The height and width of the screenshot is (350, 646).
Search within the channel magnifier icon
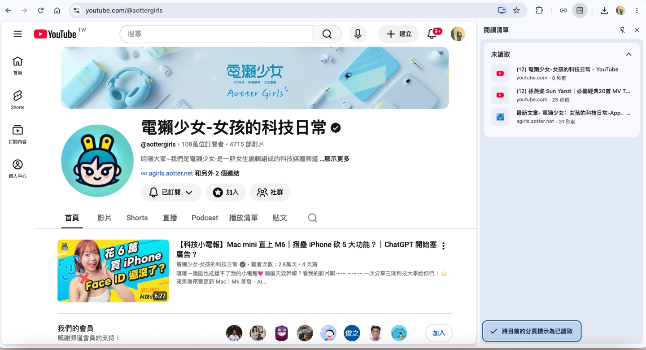(x=312, y=218)
